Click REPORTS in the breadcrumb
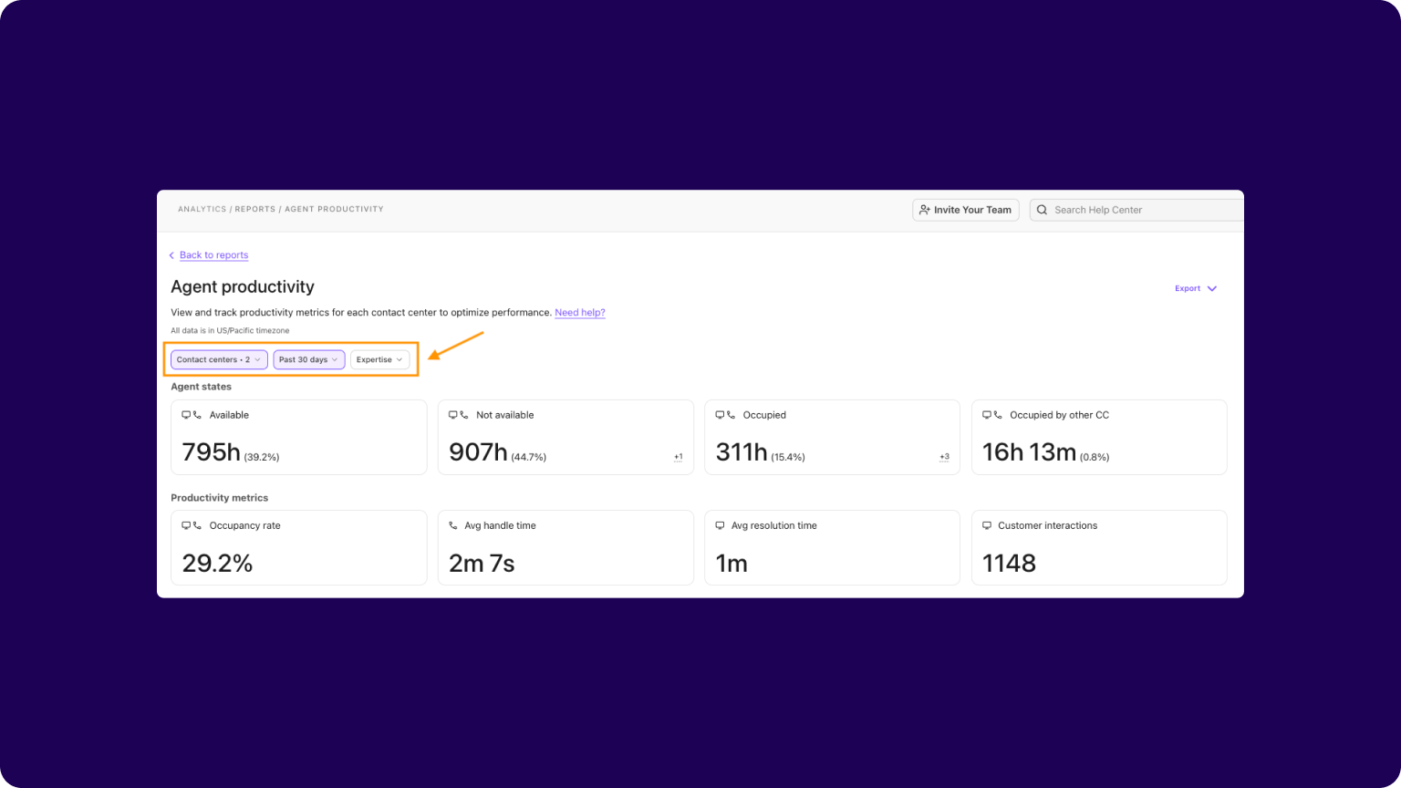This screenshot has width=1401, height=788. (x=255, y=209)
